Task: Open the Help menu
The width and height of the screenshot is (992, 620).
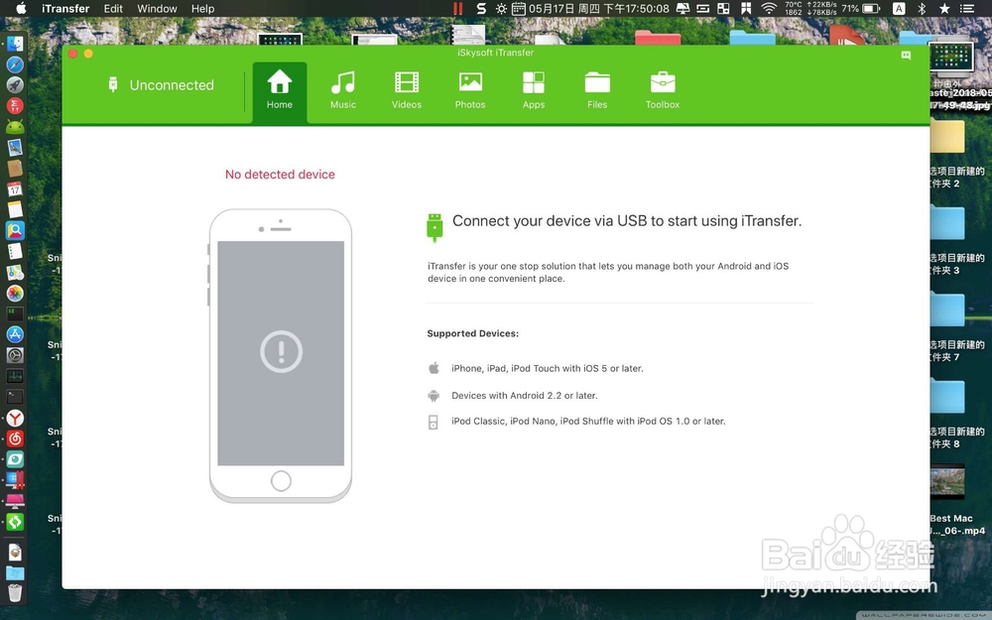Action: tap(202, 9)
